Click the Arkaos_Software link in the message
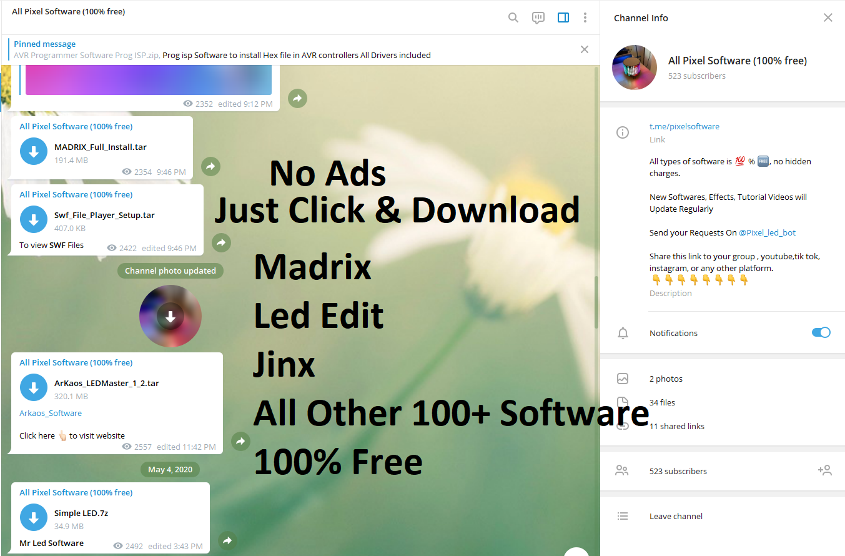This screenshot has width=845, height=556. tap(50, 413)
